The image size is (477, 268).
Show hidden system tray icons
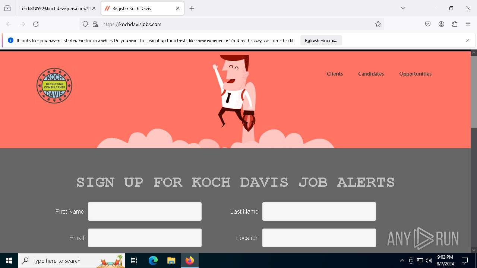click(402, 261)
